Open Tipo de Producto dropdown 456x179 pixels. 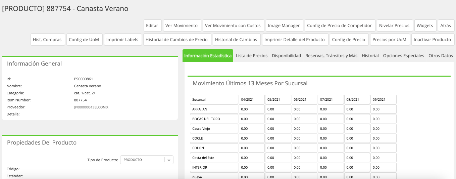tap(147, 160)
